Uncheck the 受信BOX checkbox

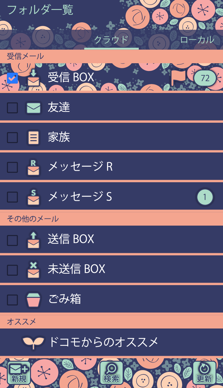[12, 78]
